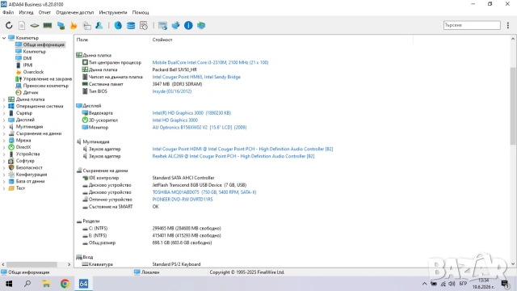The width and height of the screenshot is (517, 291).
Task: Click the green-blue monitor toolbar icon
Action: pyautogui.click(x=201, y=25)
